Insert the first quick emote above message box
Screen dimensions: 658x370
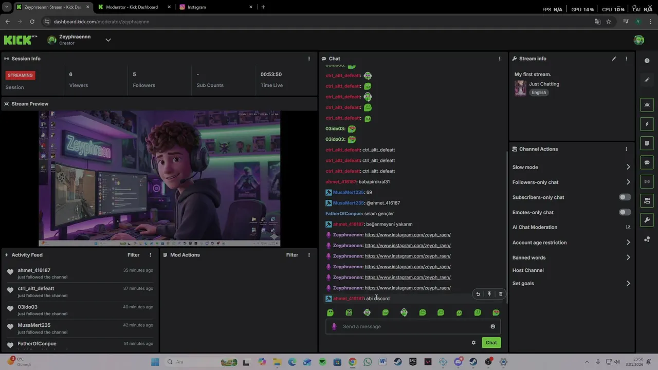point(330,312)
